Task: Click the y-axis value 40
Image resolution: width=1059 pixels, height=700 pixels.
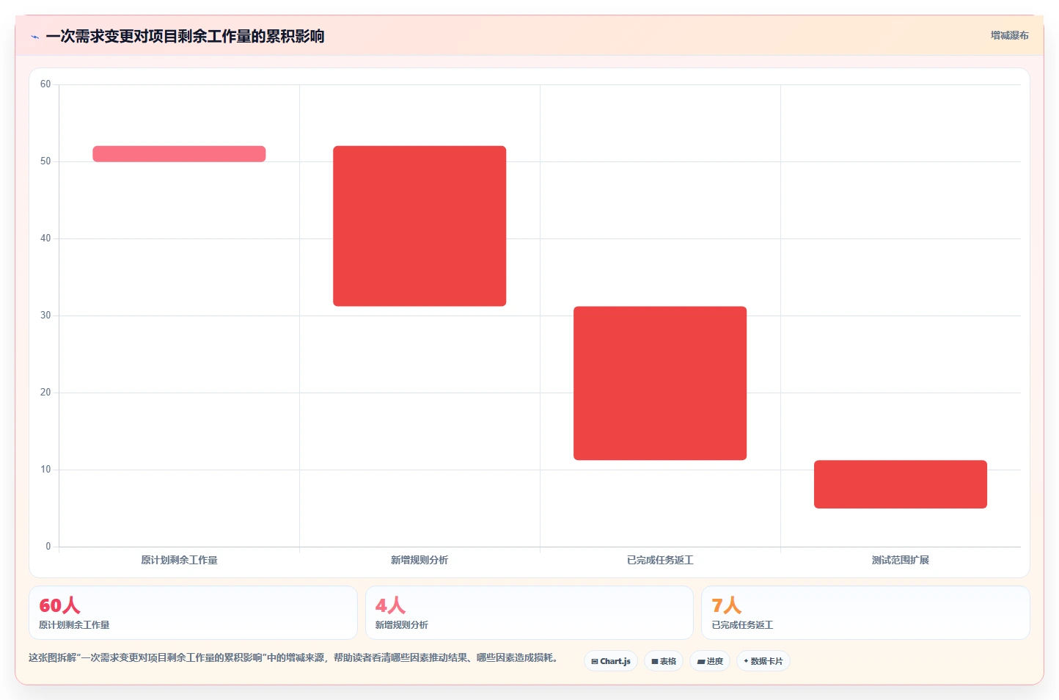Action: (x=45, y=238)
